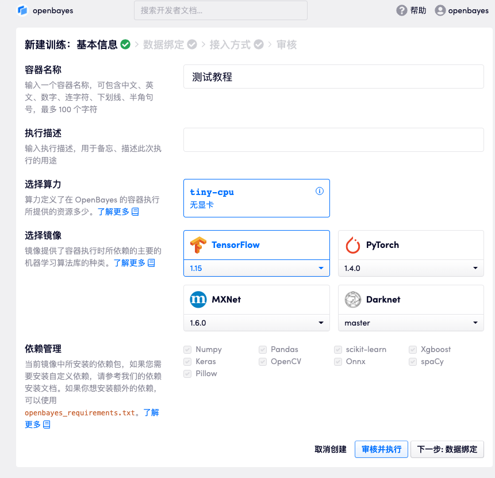Click the openbayes logo icon
Image resolution: width=495 pixels, height=478 pixels.
click(23, 10)
